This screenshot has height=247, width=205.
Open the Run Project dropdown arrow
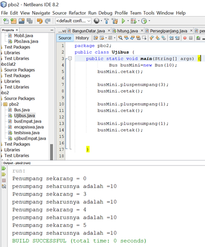pos(128,21)
